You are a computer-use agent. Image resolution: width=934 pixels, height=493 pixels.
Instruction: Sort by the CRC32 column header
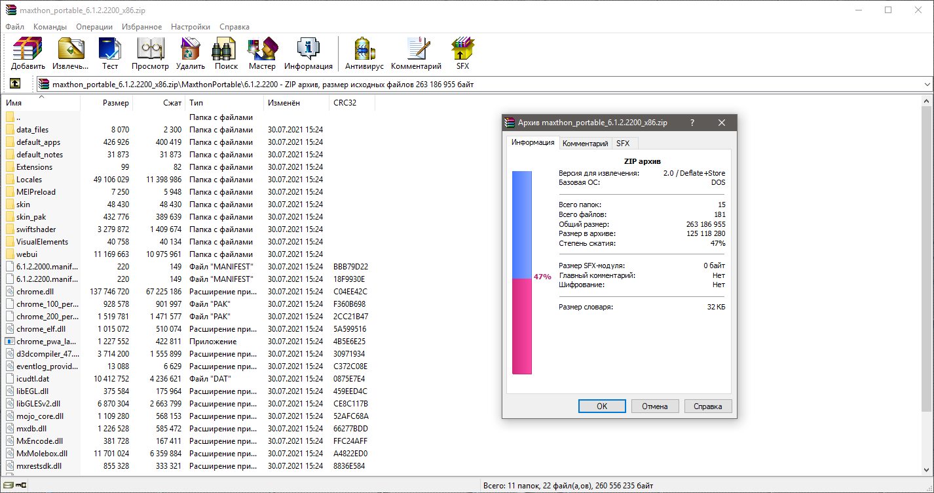coord(352,103)
